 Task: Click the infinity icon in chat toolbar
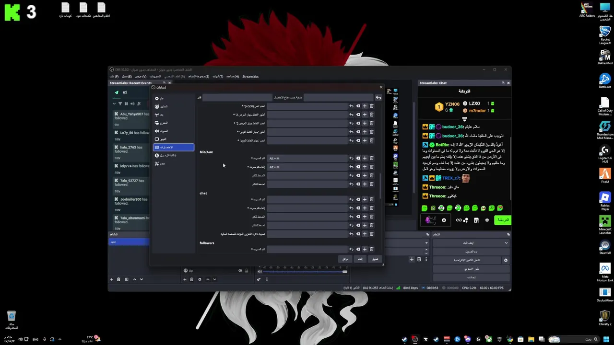click(459, 220)
